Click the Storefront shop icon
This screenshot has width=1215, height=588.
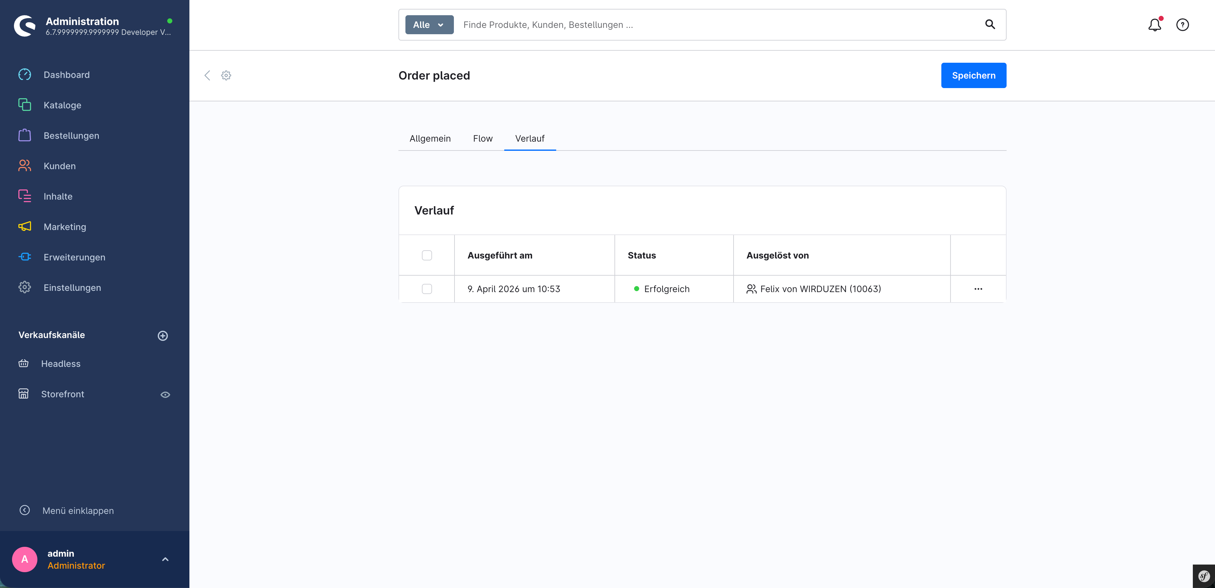[23, 393]
